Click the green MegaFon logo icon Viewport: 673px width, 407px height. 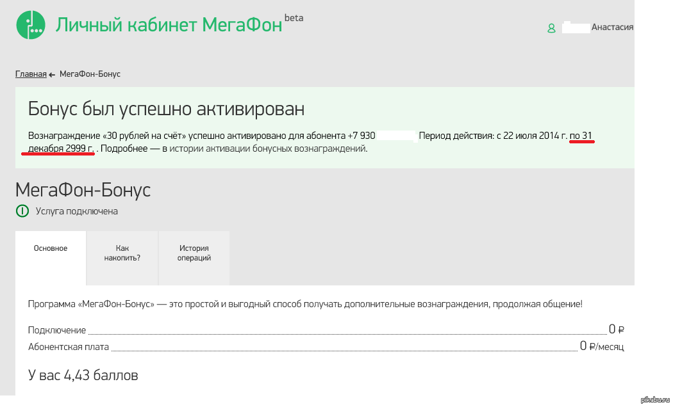click(x=31, y=24)
